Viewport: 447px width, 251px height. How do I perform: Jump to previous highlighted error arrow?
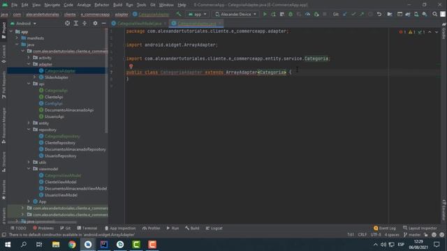430,32
